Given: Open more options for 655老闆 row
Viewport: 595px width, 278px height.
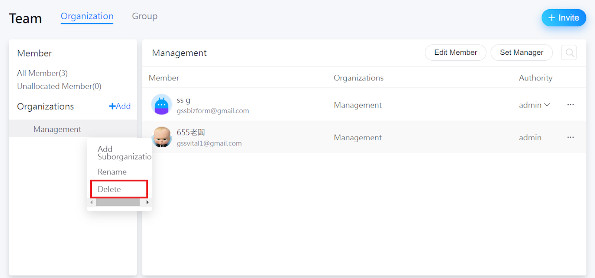Looking at the screenshot, I should click(x=570, y=137).
